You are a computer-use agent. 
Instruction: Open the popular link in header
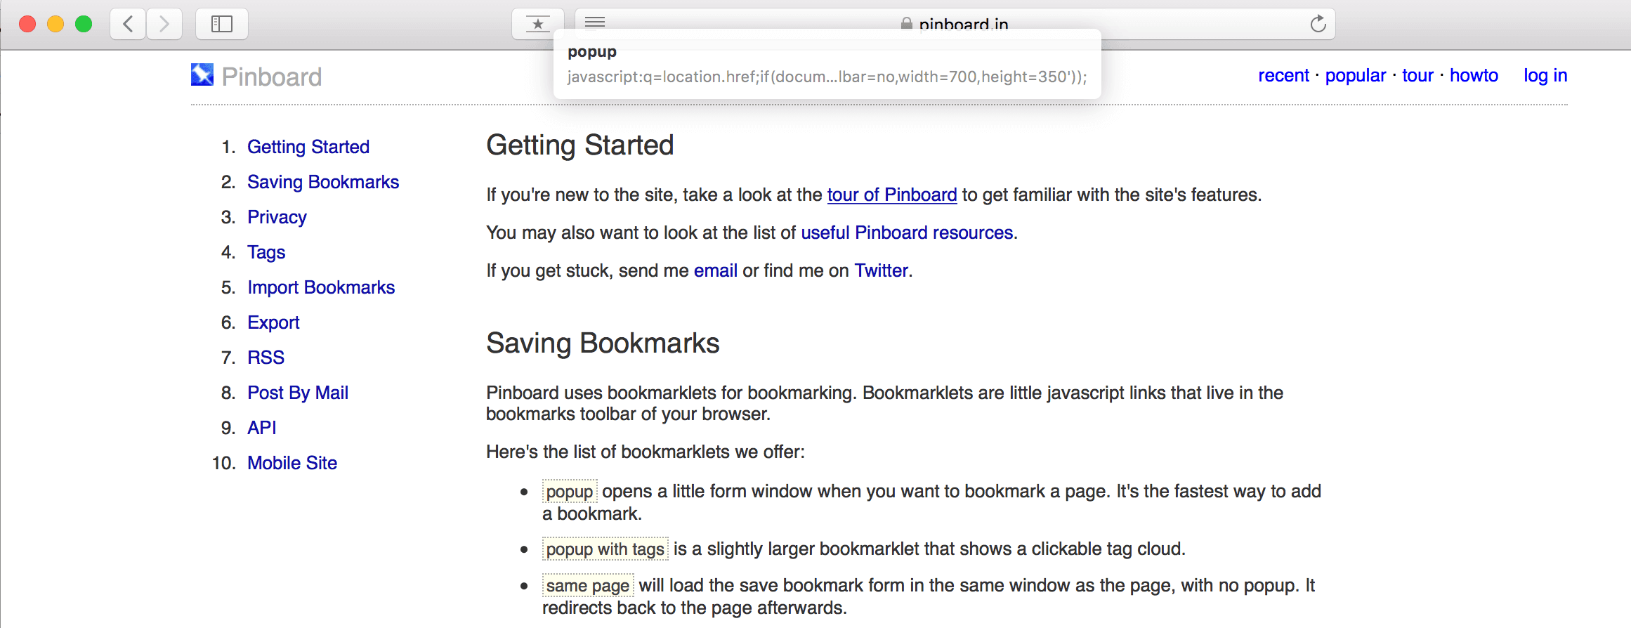(1356, 76)
